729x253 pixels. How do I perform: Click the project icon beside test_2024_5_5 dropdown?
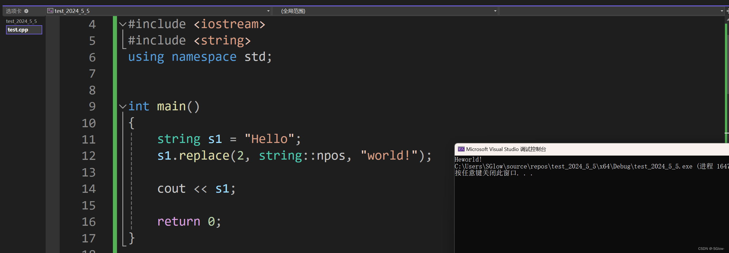(50, 11)
